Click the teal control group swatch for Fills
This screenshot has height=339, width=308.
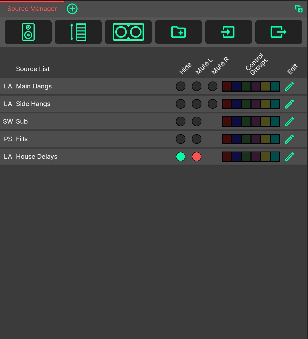(x=275, y=139)
